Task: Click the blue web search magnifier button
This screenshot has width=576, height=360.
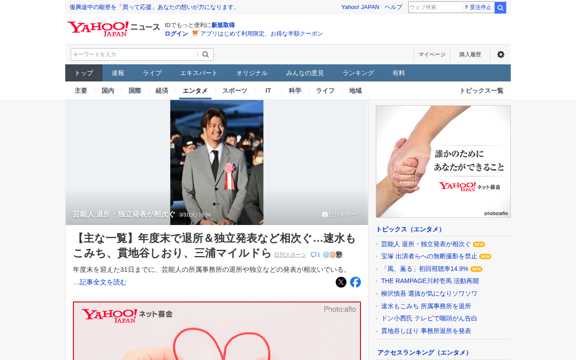Action: [500, 8]
